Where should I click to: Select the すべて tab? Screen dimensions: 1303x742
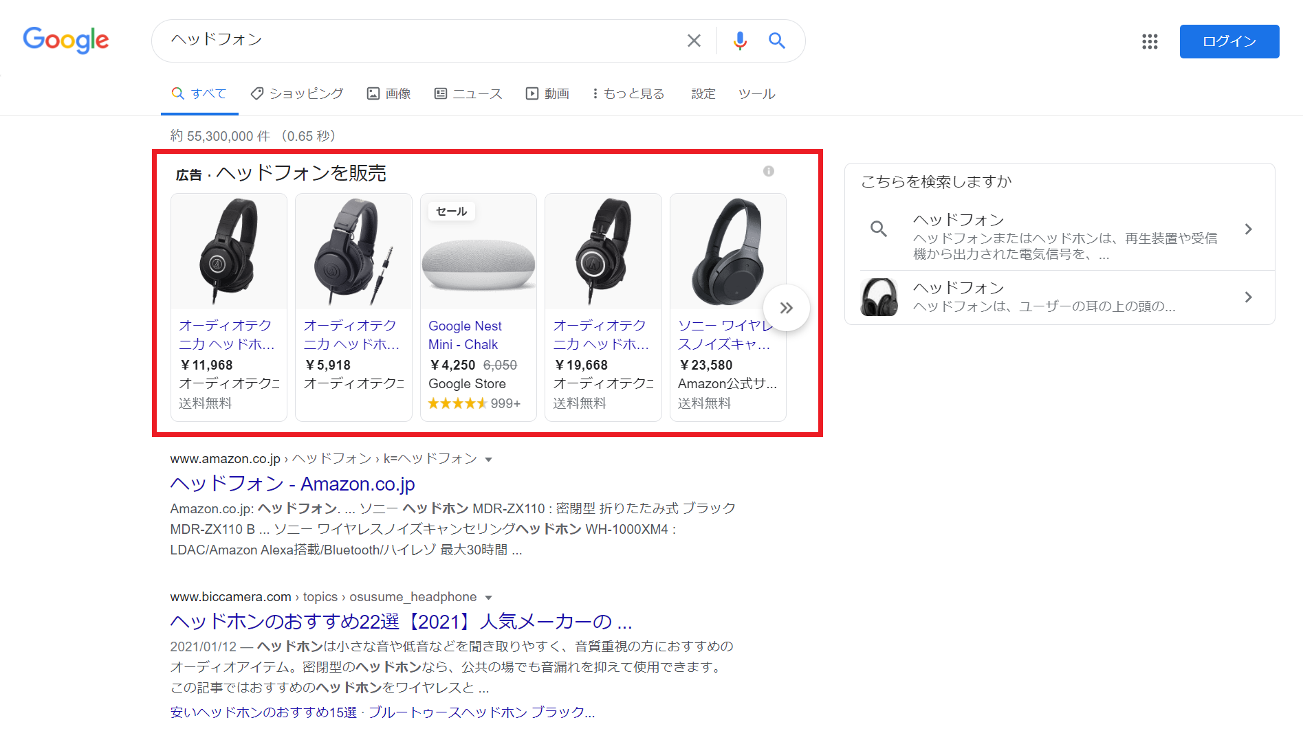click(x=199, y=93)
